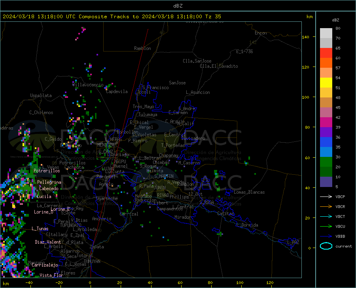Click the Zapata map label
Viewport: 356px width, 288px height.
pyautogui.click(x=97, y=247)
